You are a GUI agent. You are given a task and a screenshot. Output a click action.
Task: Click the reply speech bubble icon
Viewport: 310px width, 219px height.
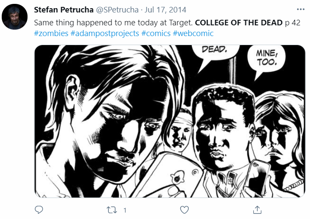click(x=39, y=210)
